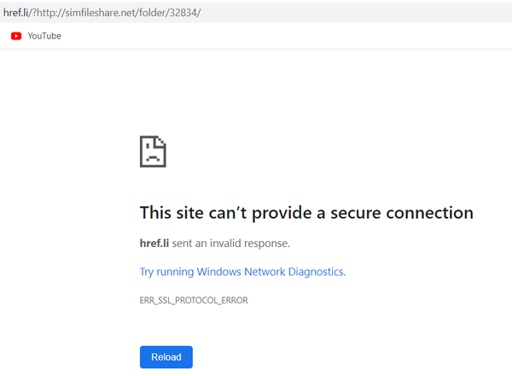Click the bold href.li text in the message
This screenshot has height=376, width=512.
154,244
